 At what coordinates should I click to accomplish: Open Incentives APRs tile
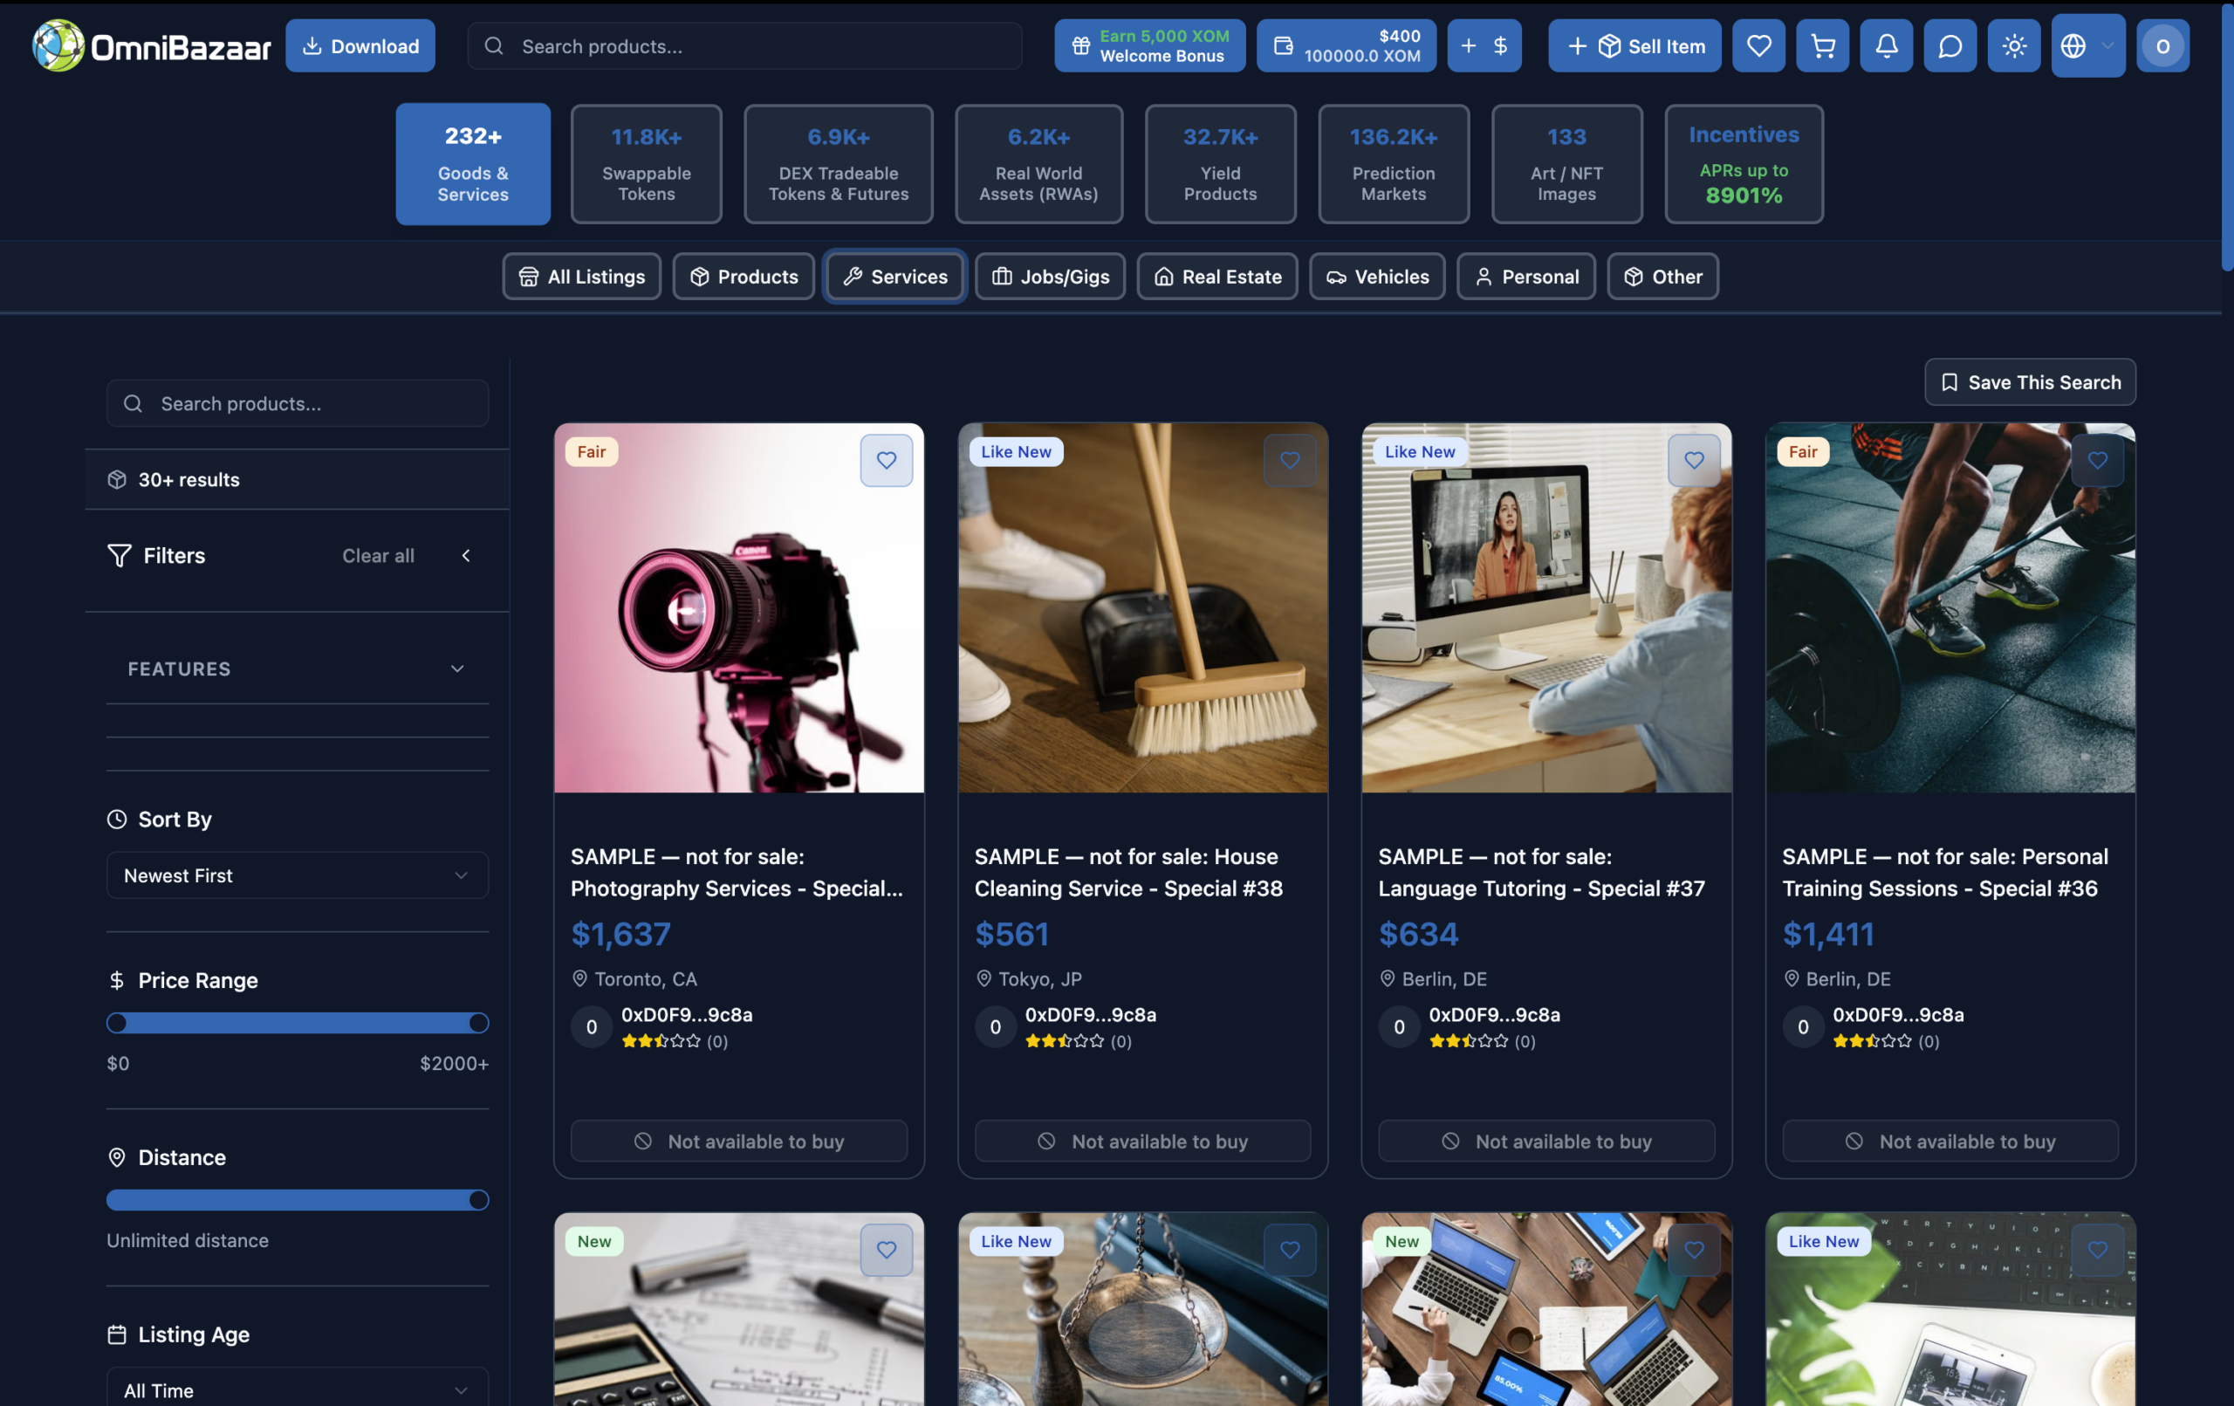click(x=1744, y=163)
